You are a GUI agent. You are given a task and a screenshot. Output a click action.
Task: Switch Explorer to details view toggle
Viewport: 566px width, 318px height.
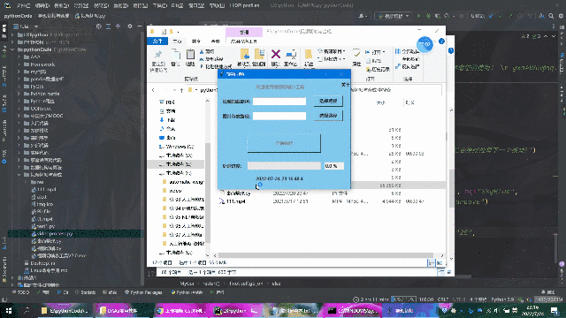pos(432,263)
